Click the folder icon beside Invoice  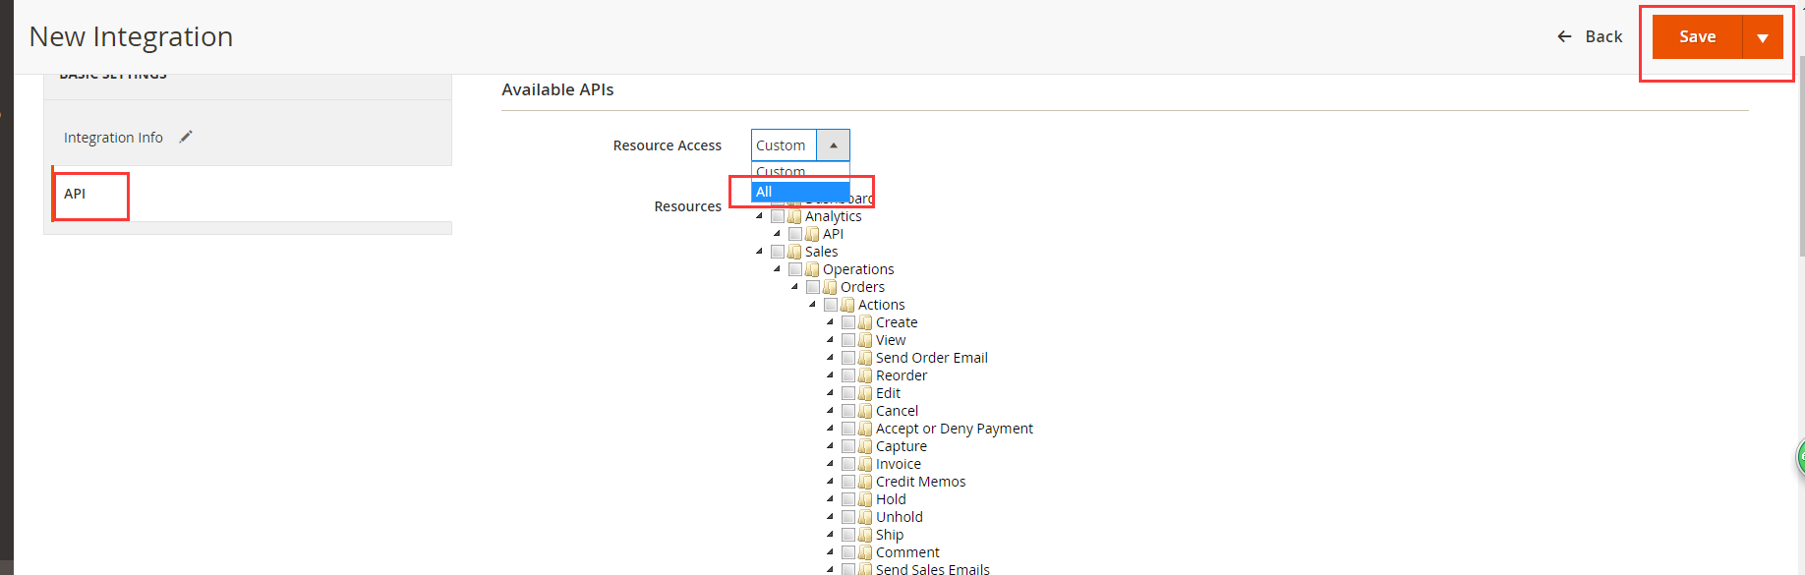coord(865,464)
